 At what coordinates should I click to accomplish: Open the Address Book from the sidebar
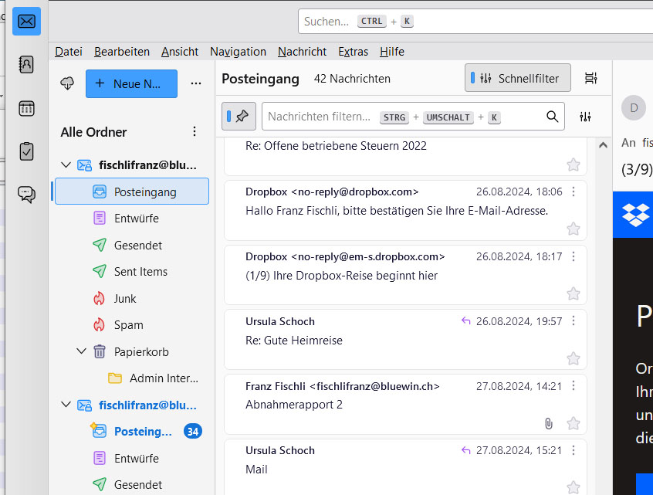[x=26, y=64]
